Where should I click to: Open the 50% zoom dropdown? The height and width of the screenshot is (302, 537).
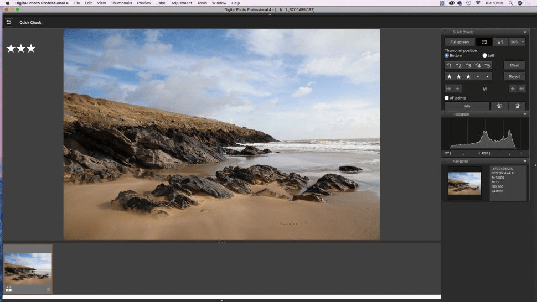517,42
